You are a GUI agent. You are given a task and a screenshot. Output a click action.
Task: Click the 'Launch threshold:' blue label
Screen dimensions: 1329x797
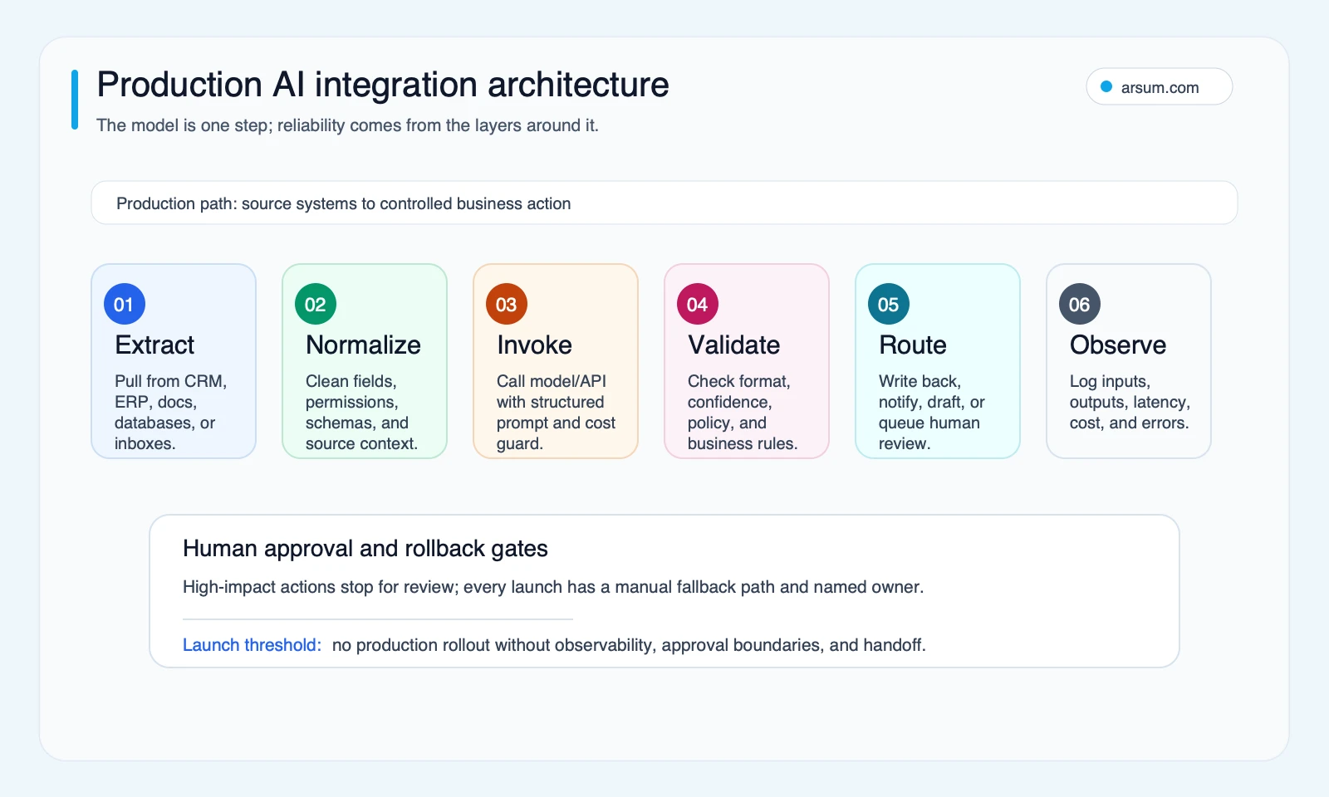252,645
